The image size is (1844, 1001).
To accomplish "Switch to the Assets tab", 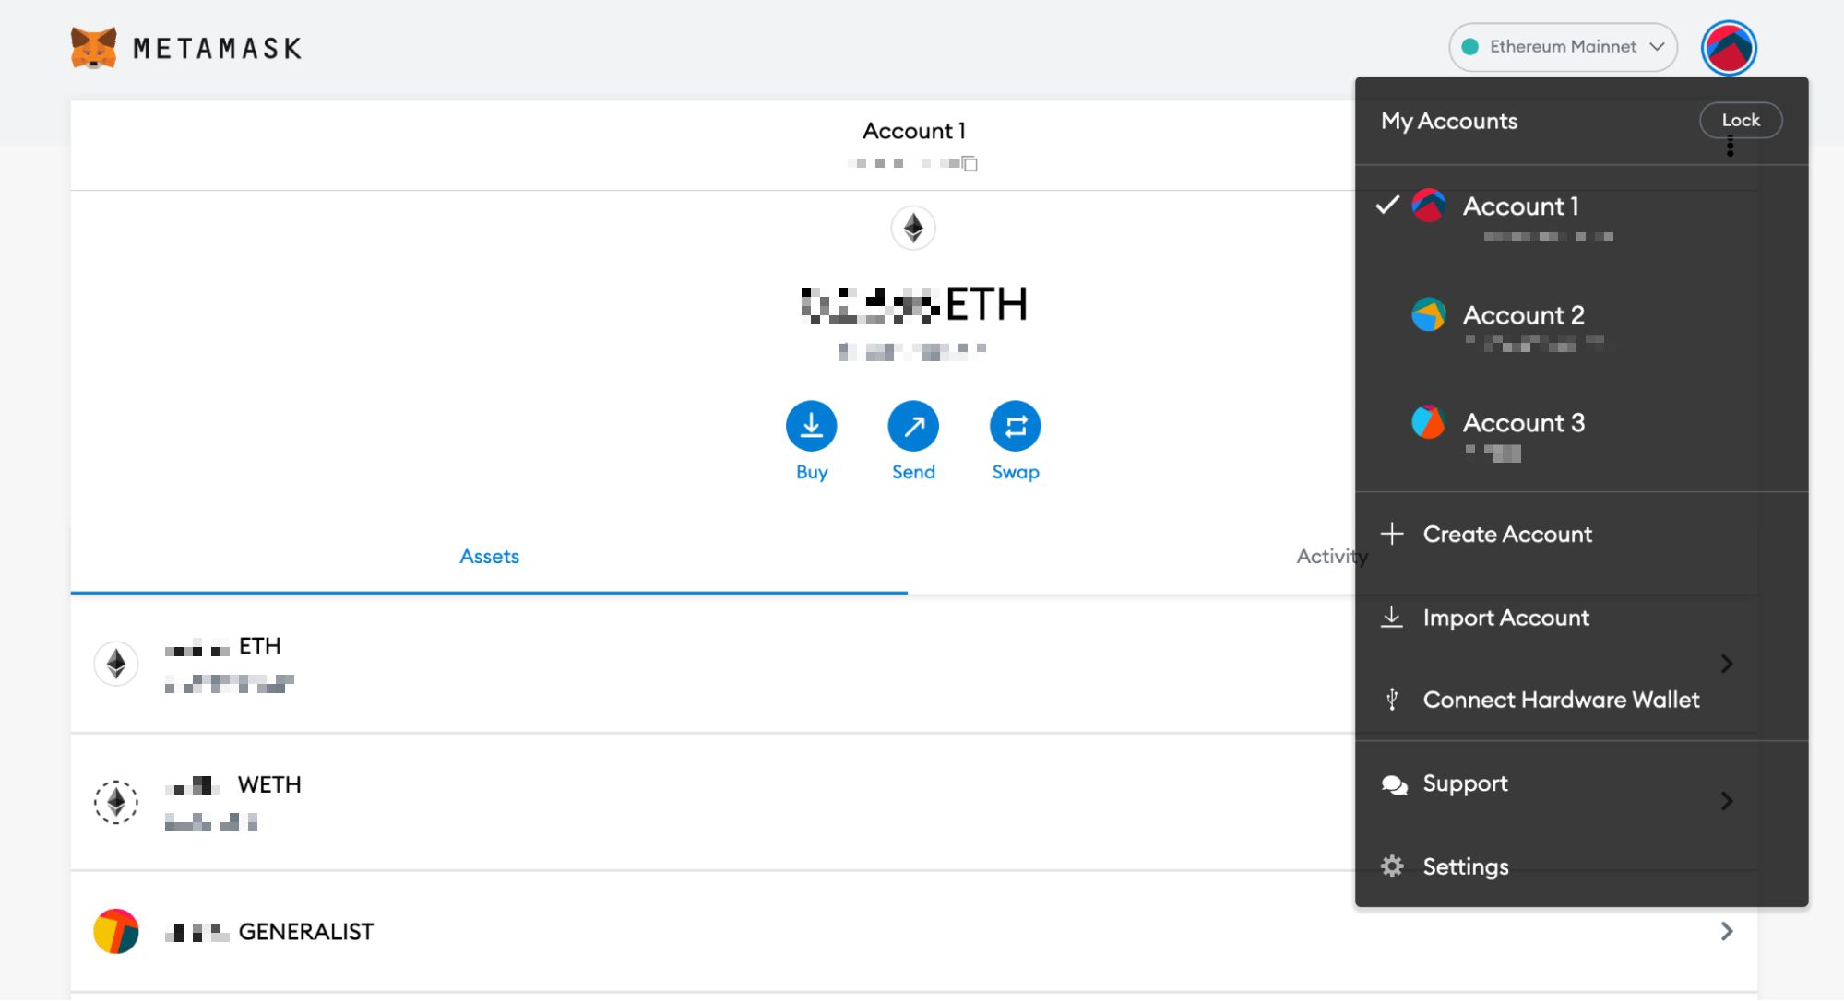I will 489,557.
